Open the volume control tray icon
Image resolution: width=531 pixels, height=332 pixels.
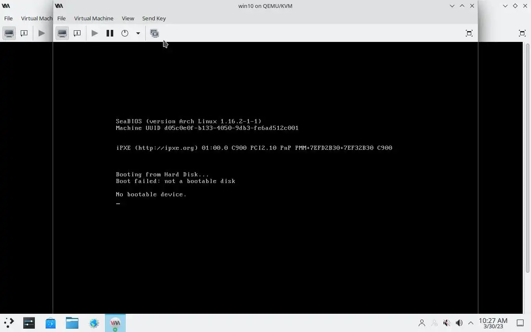pyautogui.click(x=459, y=322)
